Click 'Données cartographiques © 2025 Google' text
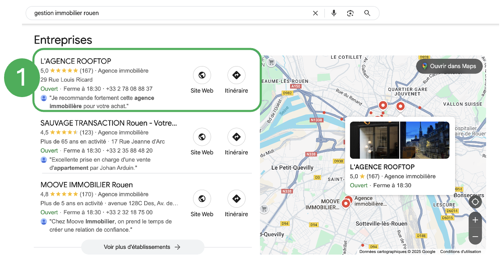The height and width of the screenshot is (266, 502). (x=397, y=252)
